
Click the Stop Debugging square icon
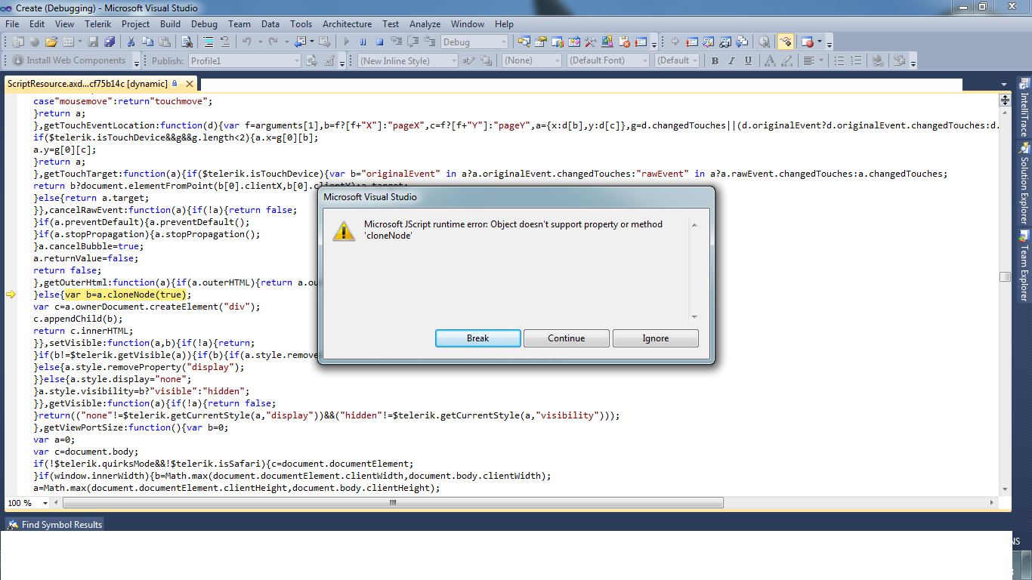380,42
